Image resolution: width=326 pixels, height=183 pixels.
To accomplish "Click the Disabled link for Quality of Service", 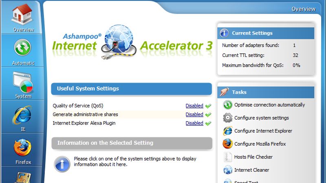I will 194,106.
